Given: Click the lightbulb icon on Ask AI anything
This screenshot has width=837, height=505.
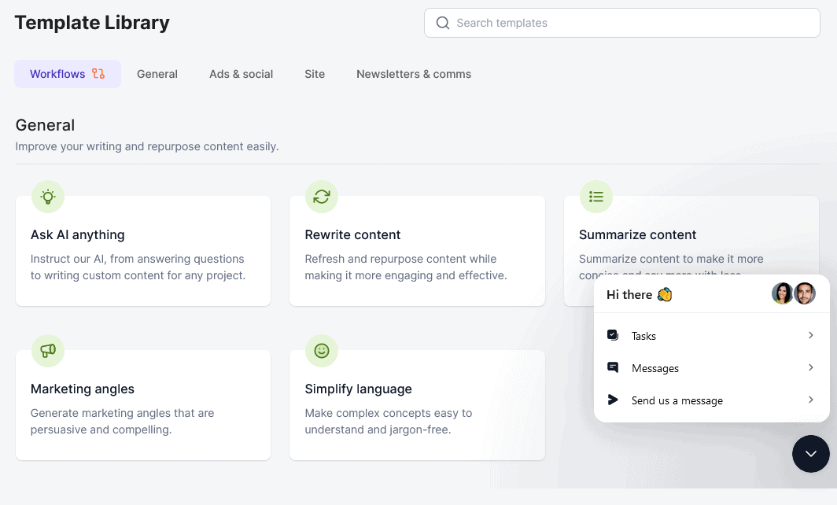Looking at the screenshot, I should click(48, 197).
